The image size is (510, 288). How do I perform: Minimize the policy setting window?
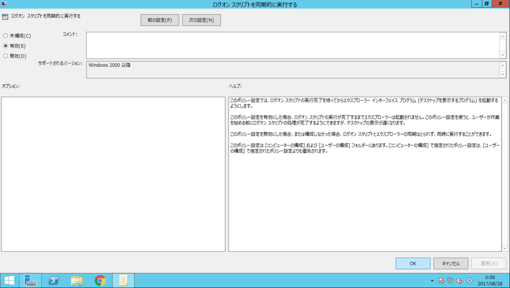click(477, 3)
